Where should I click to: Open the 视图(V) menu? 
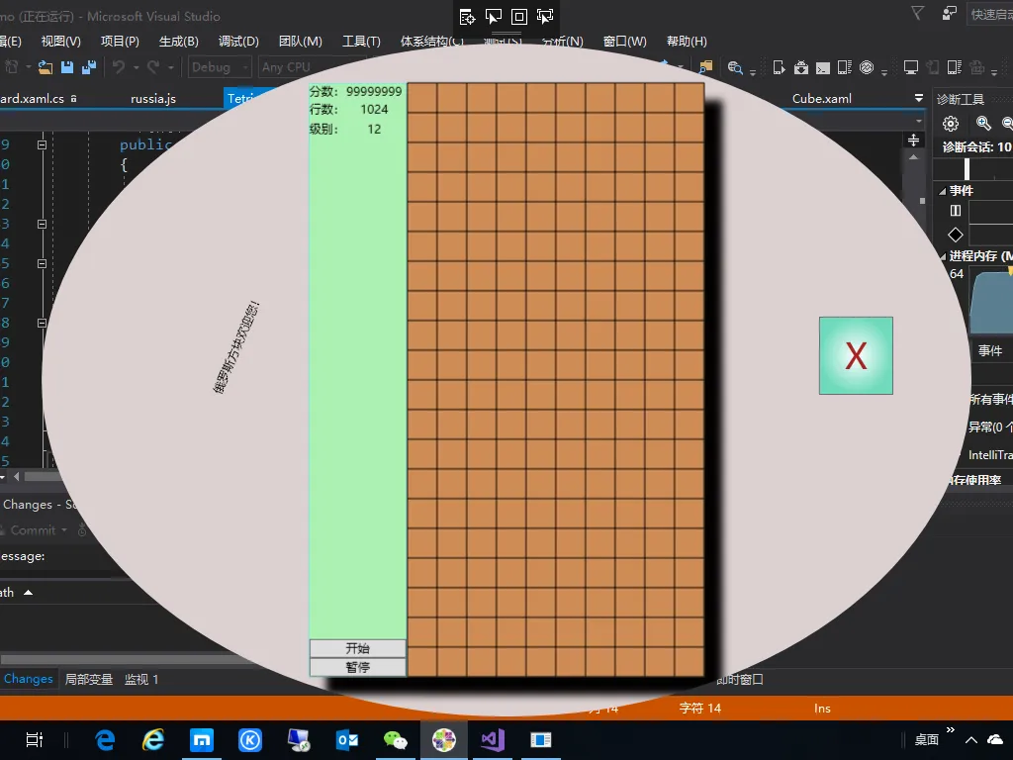(x=61, y=42)
